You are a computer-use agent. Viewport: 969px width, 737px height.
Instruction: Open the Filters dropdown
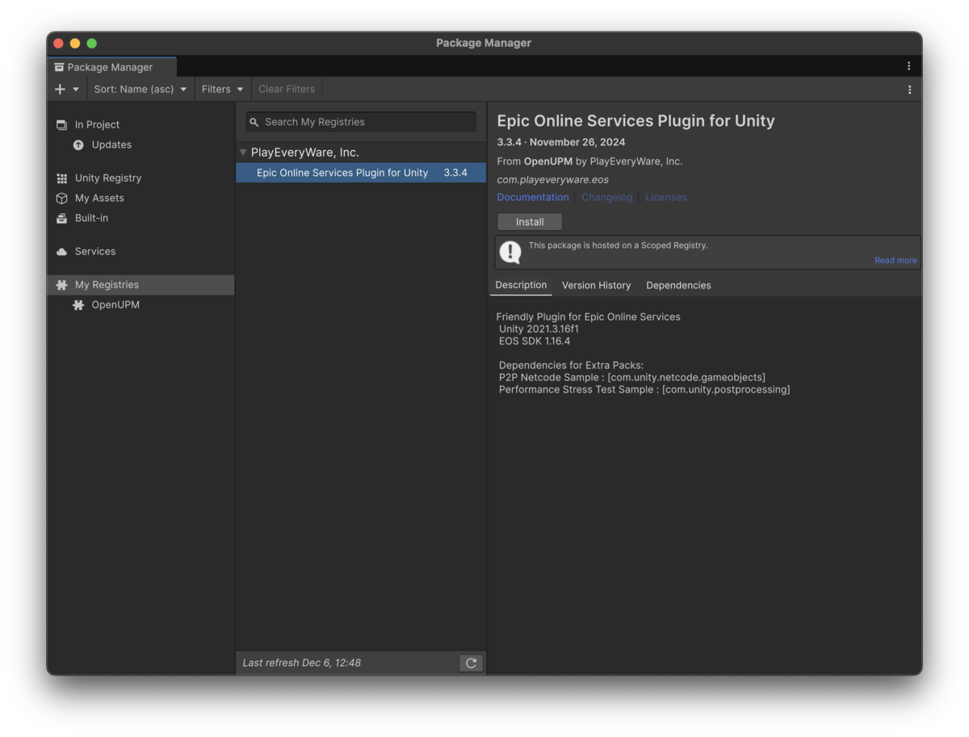[x=222, y=89]
